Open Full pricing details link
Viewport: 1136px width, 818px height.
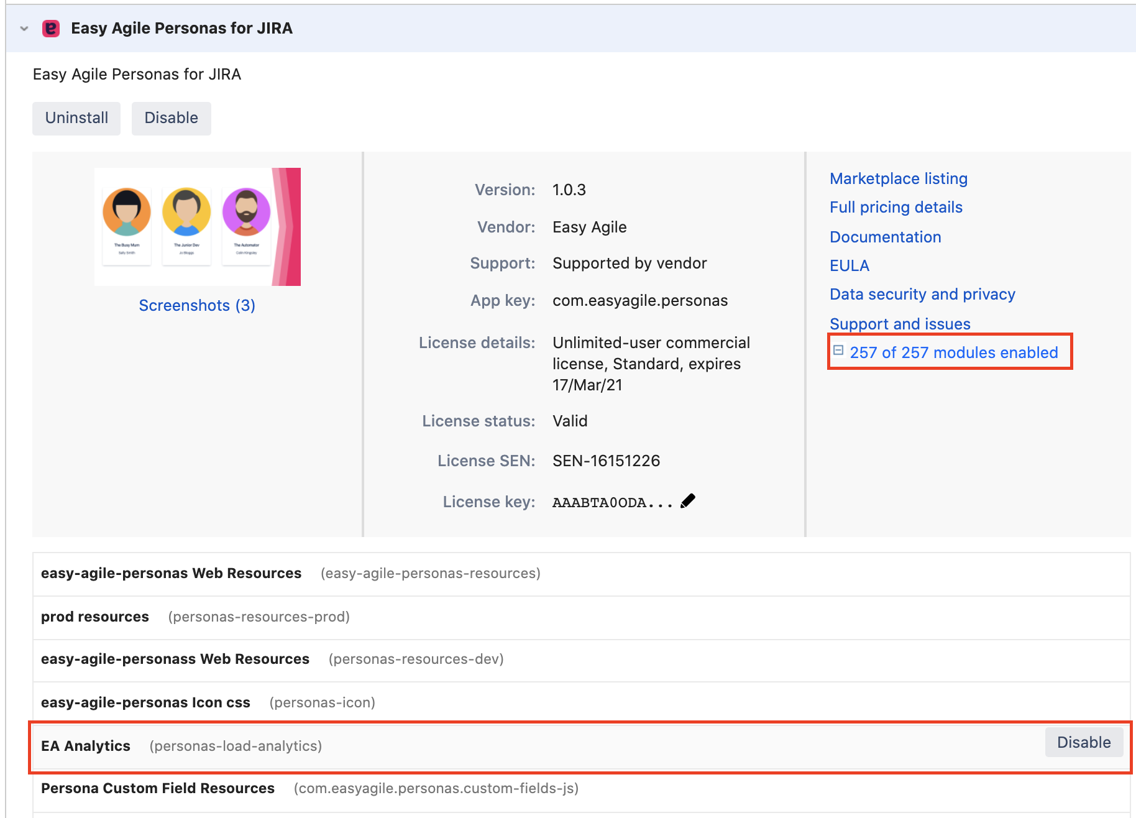pyautogui.click(x=896, y=208)
